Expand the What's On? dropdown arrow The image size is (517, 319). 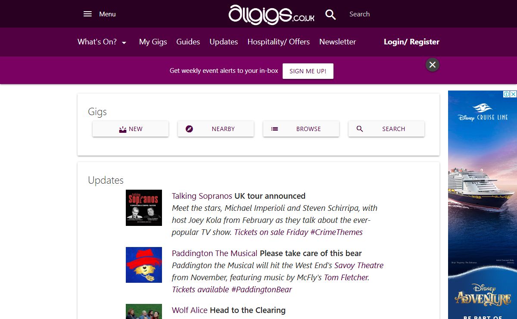click(124, 42)
